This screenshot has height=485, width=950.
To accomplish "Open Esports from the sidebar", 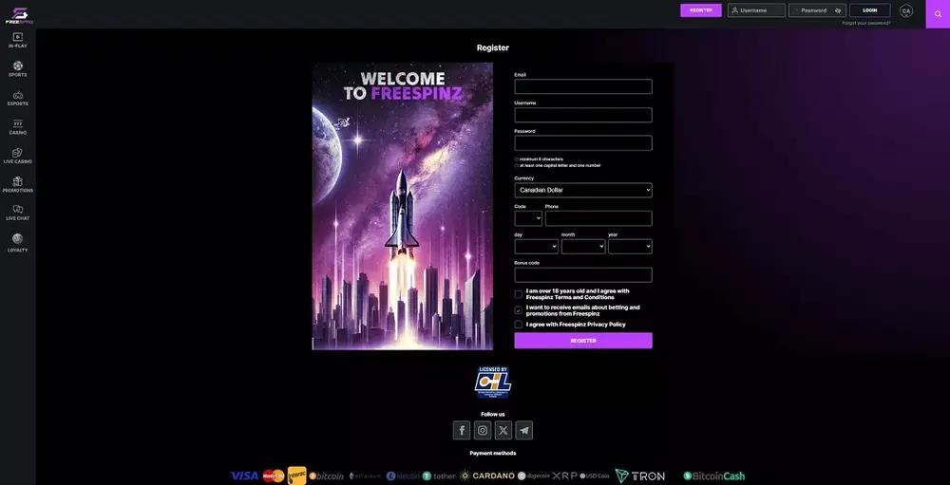I will coord(17,98).
